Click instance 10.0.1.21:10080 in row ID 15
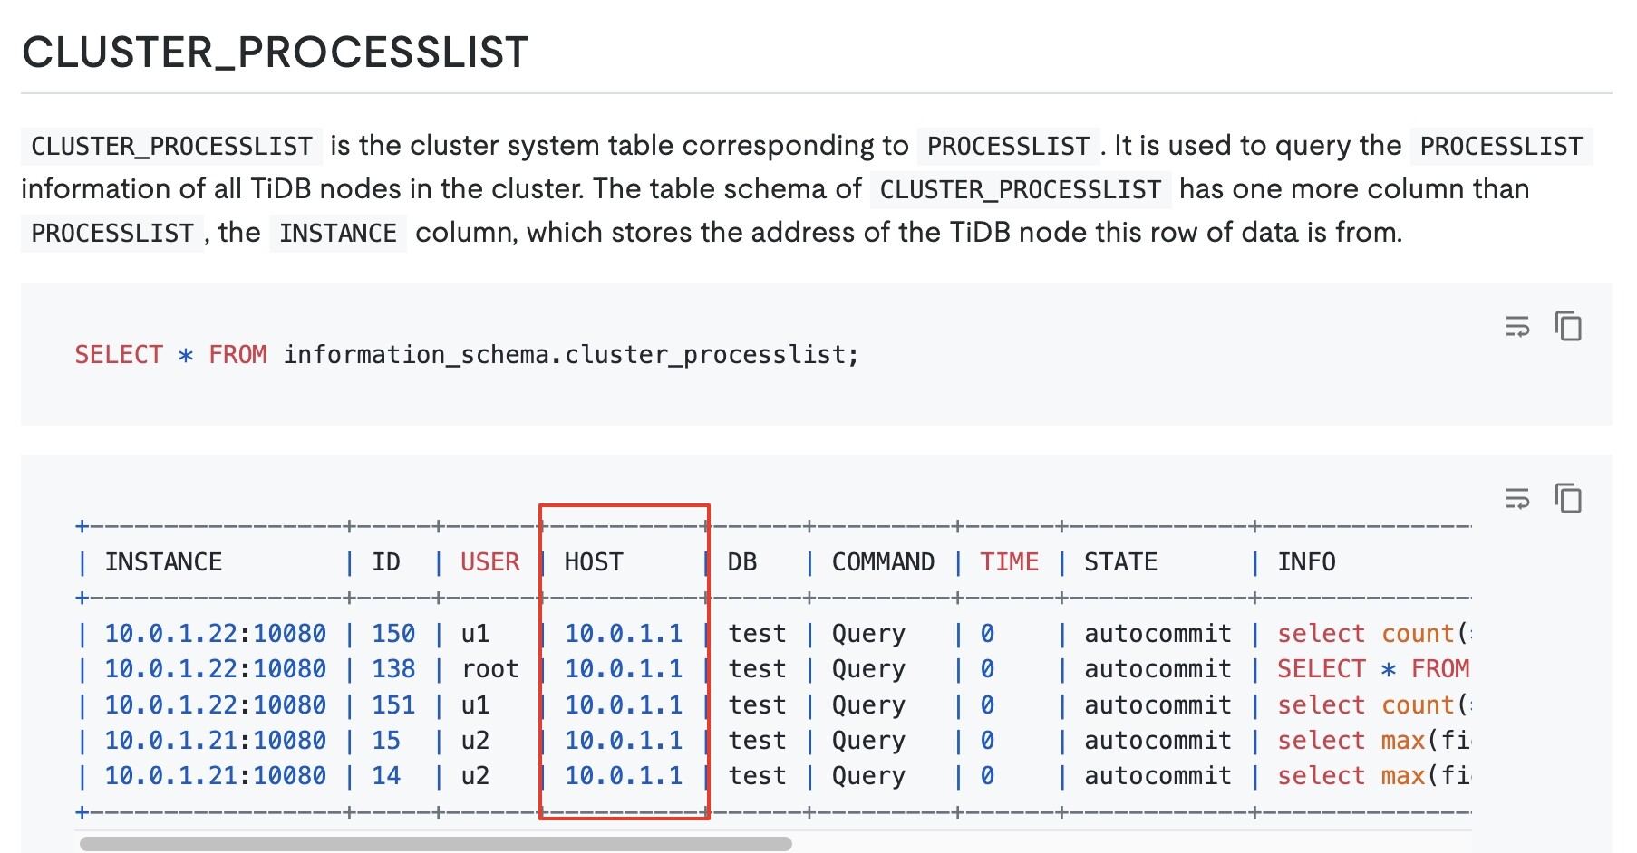The image size is (1637, 853). coord(215,741)
